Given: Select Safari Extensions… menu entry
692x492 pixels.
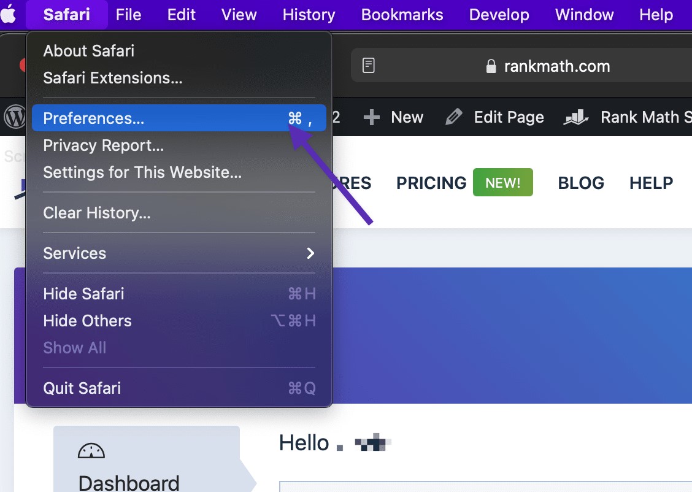Looking at the screenshot, I should point(179,78).
